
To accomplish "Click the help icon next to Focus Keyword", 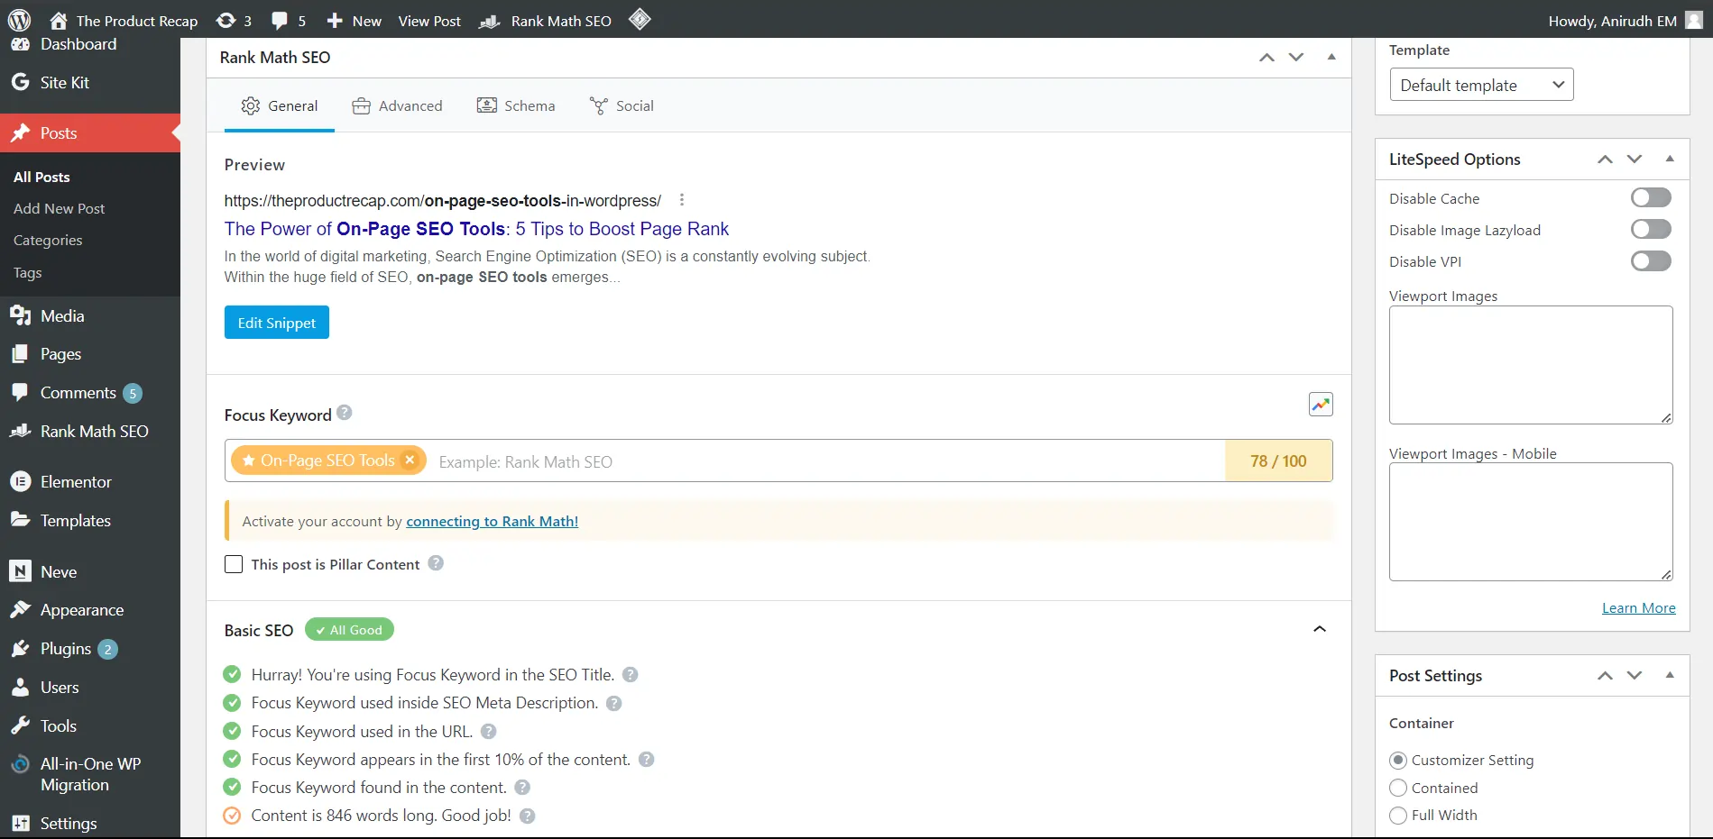I will click(345, 413).
